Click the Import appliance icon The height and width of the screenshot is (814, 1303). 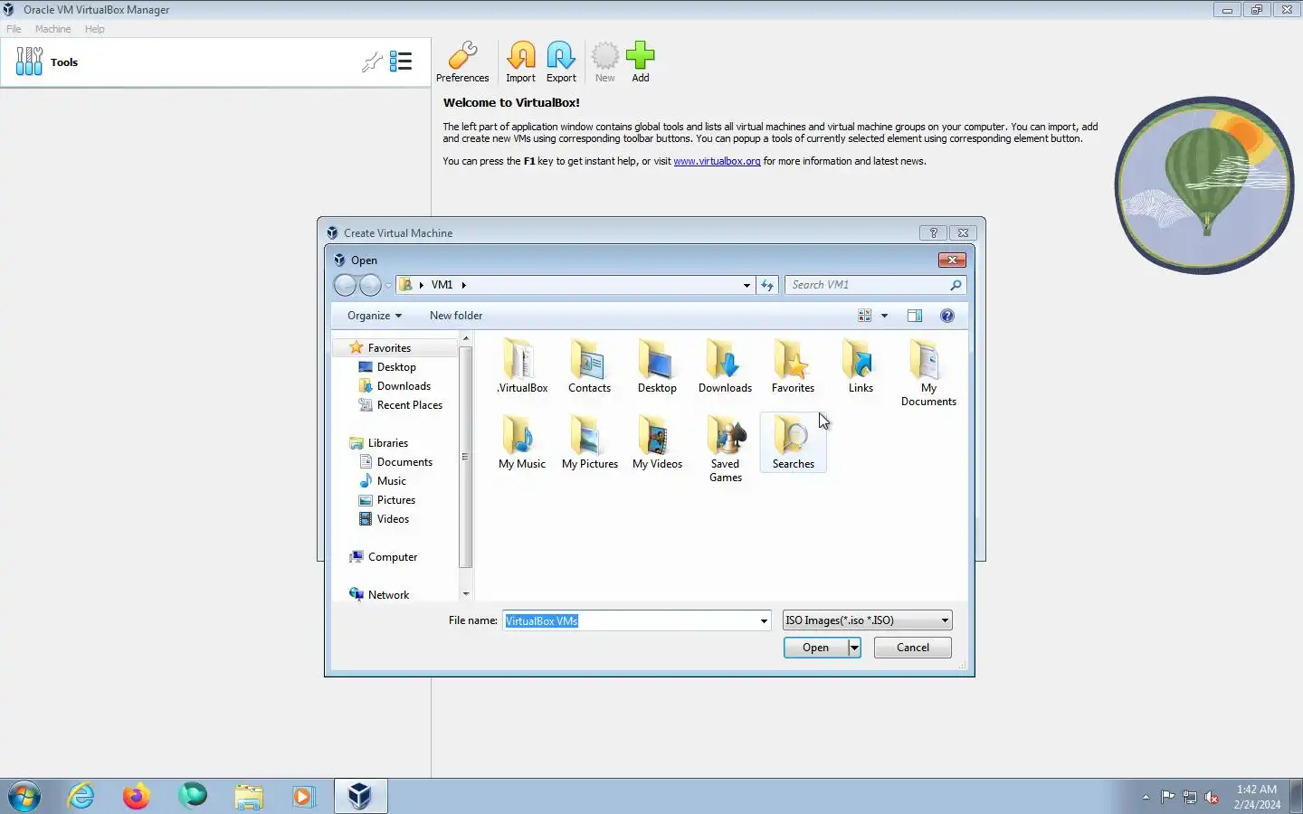tap(520, 62)
